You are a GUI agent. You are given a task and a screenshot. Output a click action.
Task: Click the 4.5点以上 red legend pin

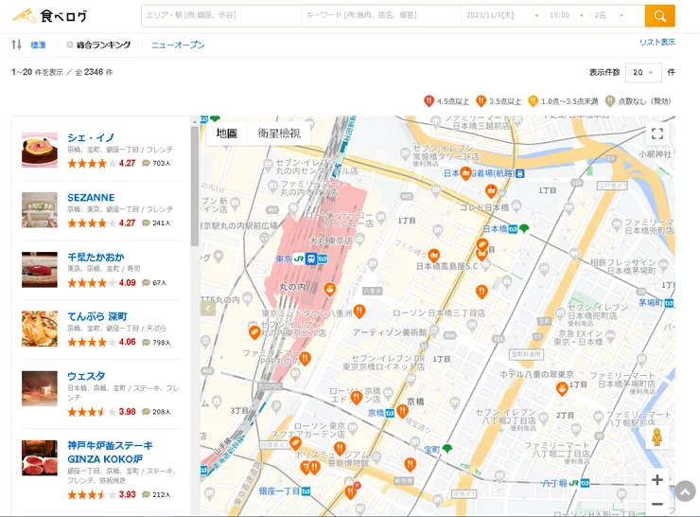tap(429, 101)
